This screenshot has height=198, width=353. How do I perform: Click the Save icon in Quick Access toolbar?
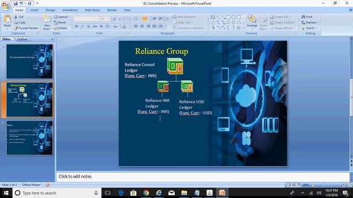(15, 3)
